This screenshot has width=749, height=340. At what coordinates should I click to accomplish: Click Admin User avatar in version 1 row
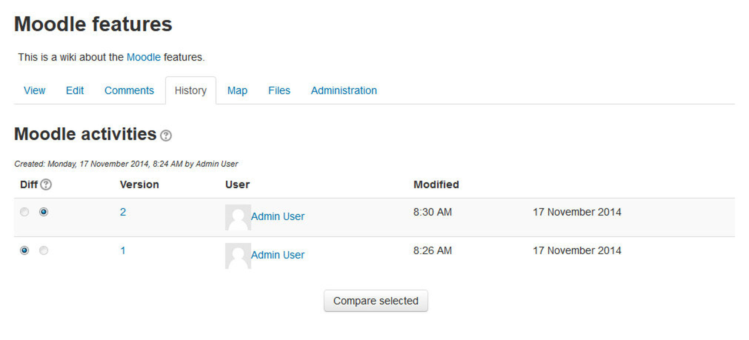click(238, 256)
